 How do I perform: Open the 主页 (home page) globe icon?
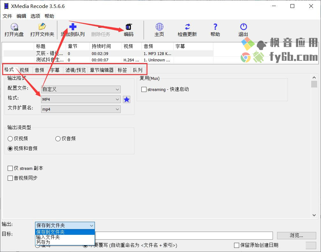pos(159,27)
